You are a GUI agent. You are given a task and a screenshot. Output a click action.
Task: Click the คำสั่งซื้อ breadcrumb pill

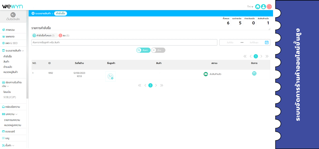pos(61,14)
